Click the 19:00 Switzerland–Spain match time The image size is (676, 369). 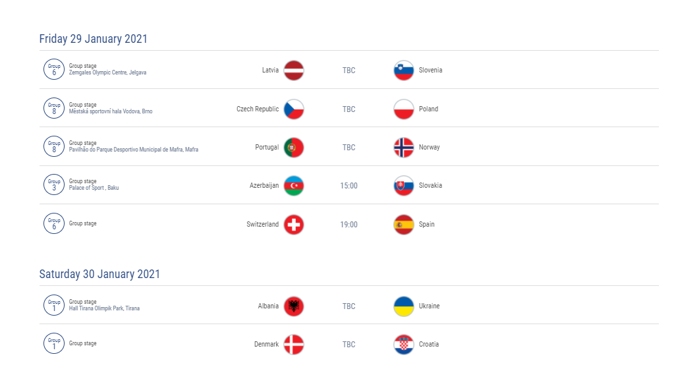point(349,225)
